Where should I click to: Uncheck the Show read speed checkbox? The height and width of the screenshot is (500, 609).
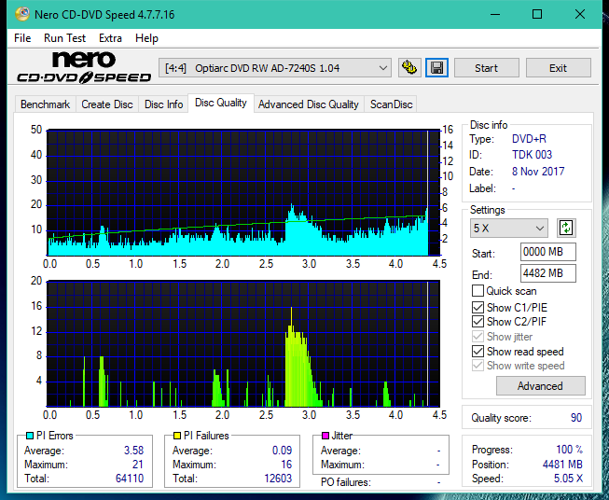click(478, 351)
